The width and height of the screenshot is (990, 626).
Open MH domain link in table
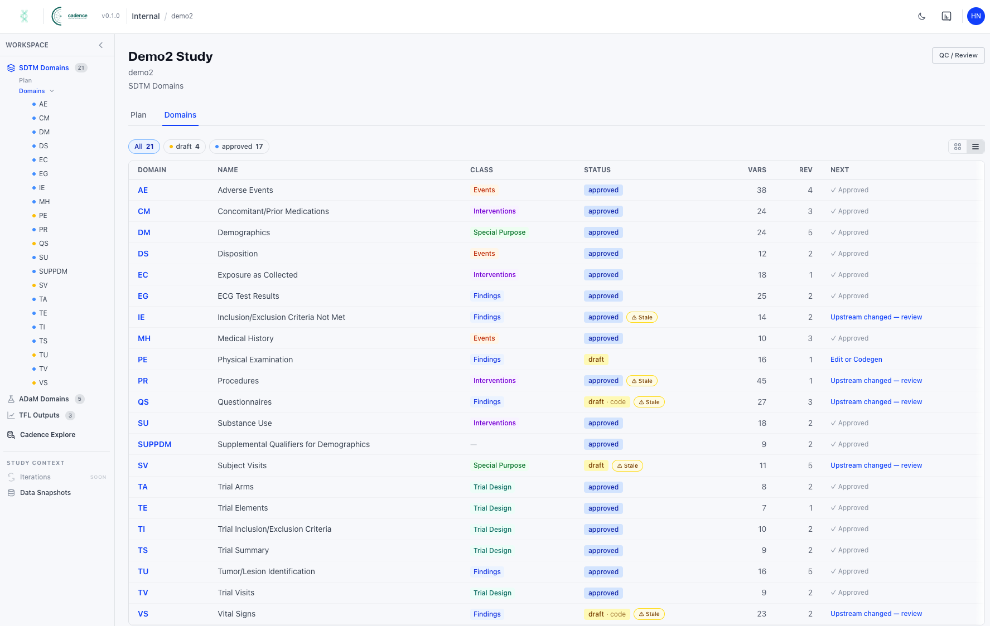[144, 338]
